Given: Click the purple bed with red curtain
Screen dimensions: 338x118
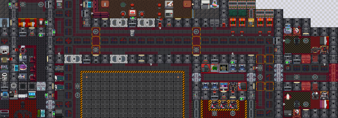Looking at the screenshot, I should pos(324,104).
